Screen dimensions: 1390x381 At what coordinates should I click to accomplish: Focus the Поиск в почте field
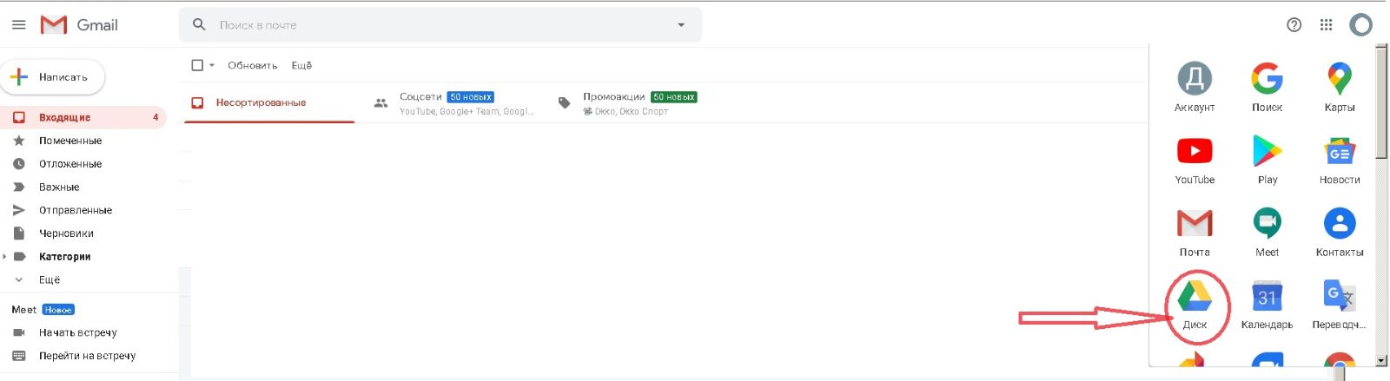[440, 25]
